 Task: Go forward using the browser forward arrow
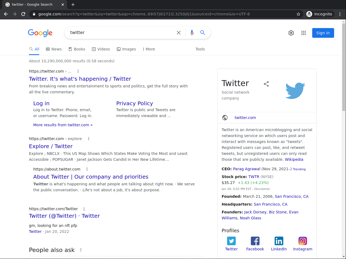pyautogui.click(x=15, y=14)
